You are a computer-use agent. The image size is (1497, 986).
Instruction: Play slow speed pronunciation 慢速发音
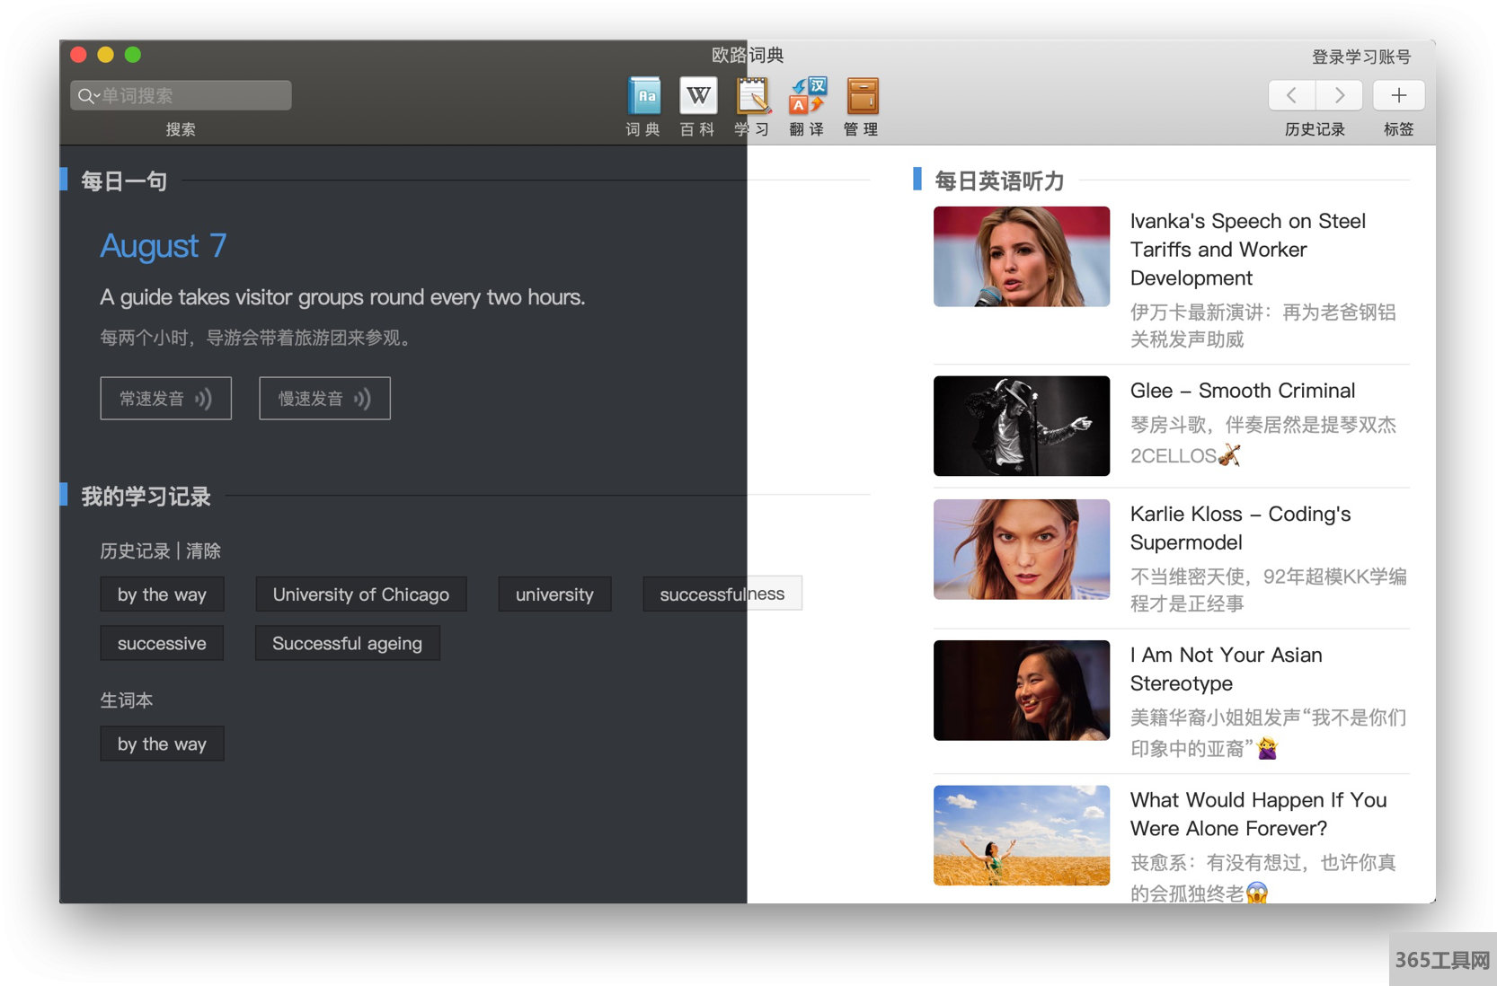(324, 399)
